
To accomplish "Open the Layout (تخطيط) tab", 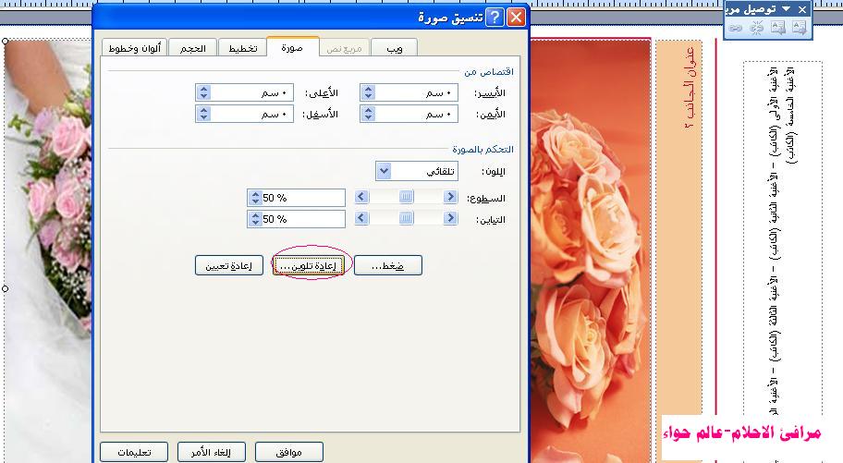I will (x=242, y=48).
